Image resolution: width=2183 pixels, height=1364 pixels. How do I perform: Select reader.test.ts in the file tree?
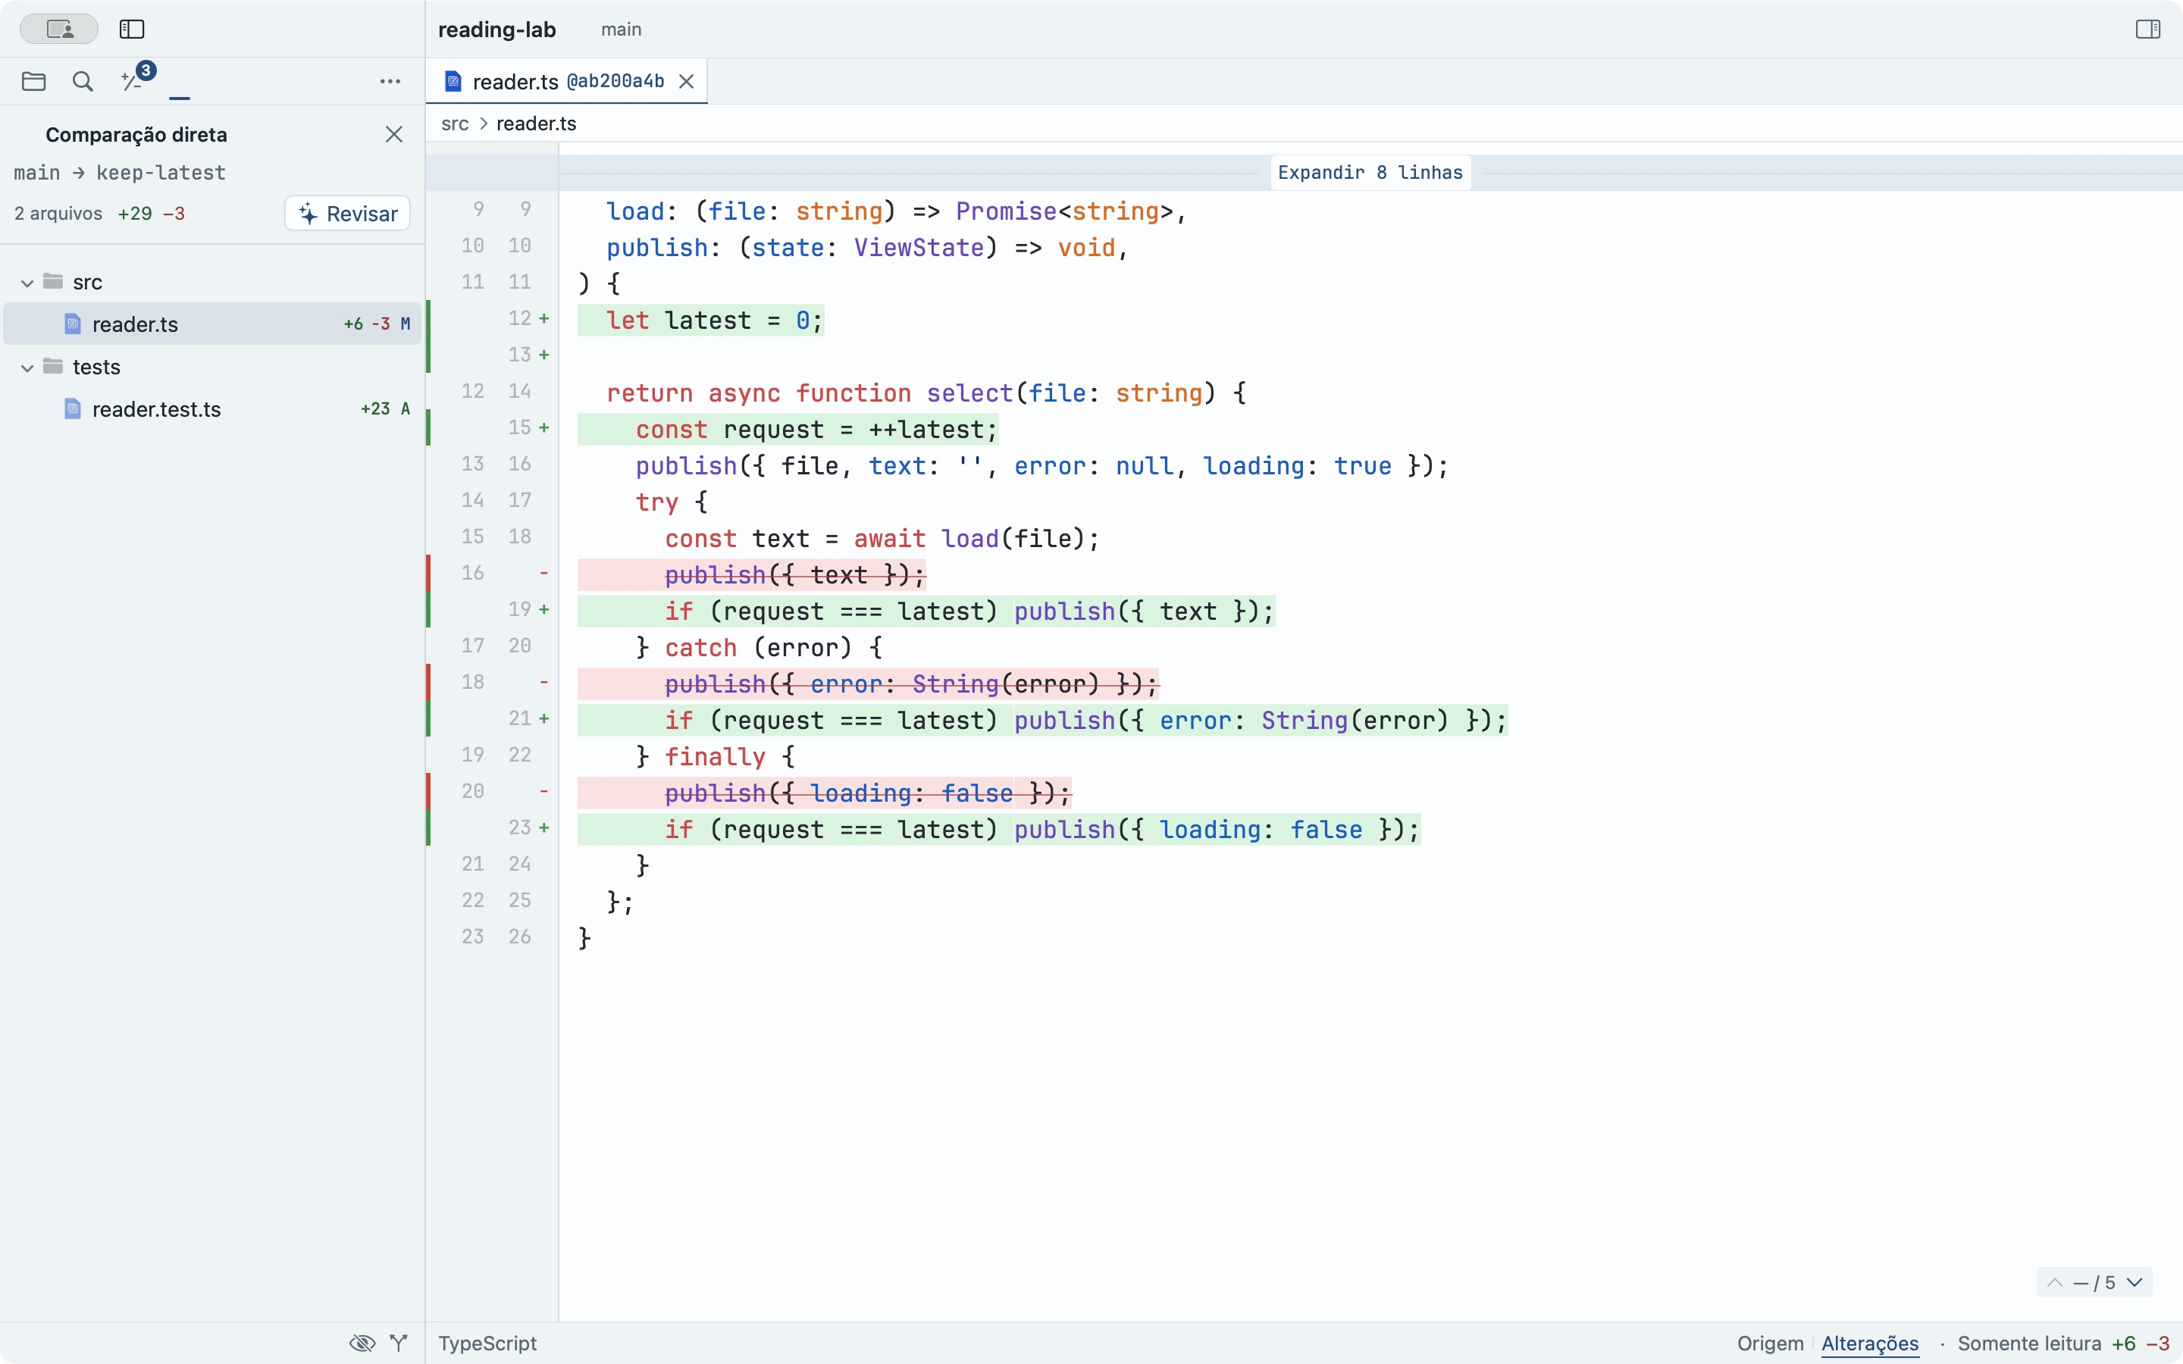[212, 408]
